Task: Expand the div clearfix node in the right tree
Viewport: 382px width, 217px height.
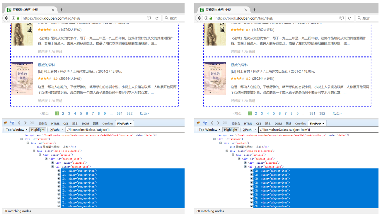Action: click(245, 163)
